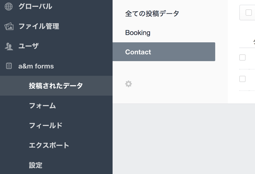
Task: Open the グローバル navigation item
Action: (35, 7)
